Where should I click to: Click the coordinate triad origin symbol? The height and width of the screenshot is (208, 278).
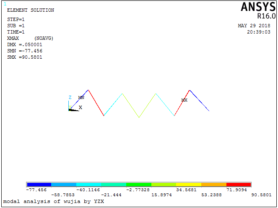70,110
